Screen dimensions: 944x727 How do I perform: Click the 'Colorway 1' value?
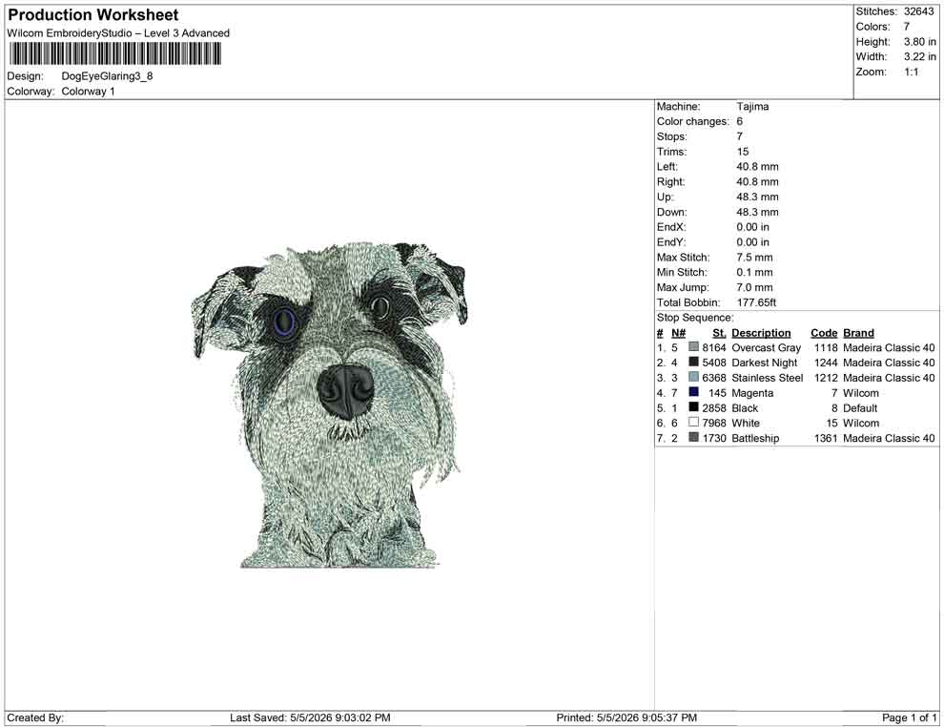(88, 92)
